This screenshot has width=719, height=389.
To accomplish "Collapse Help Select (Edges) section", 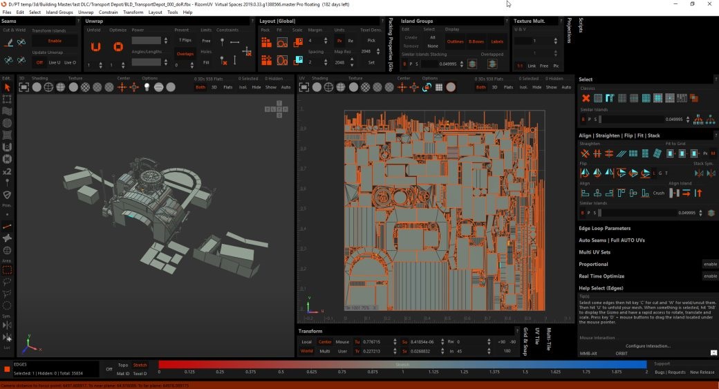I will (601, 288).
